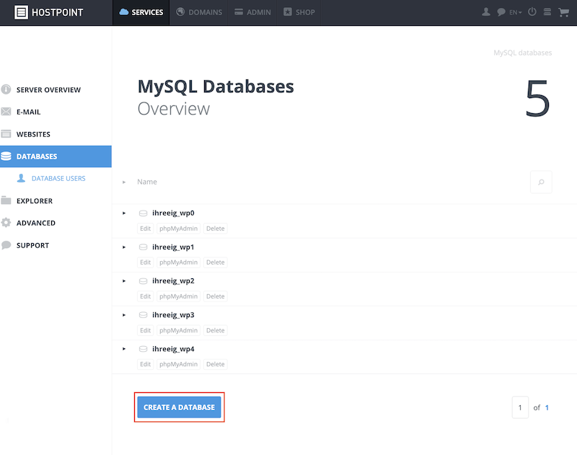Screen dimensions: 577x455
Task: Click the user account icon
Action: [485, 12]
